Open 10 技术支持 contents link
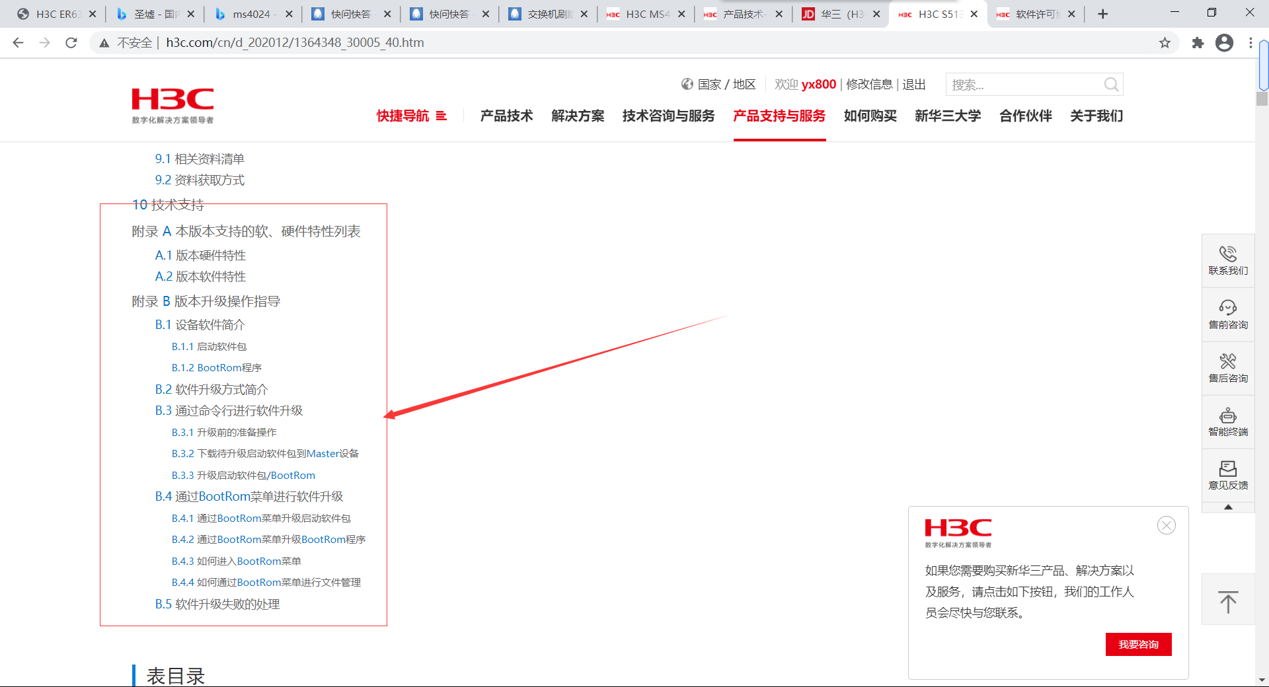The height and width of the screenshot is (687, 1269). click(168, 205)
